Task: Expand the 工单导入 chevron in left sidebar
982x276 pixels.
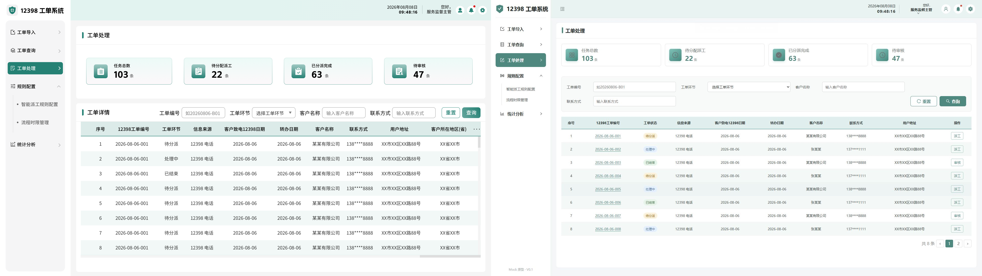Action: [x=60, y=32]
